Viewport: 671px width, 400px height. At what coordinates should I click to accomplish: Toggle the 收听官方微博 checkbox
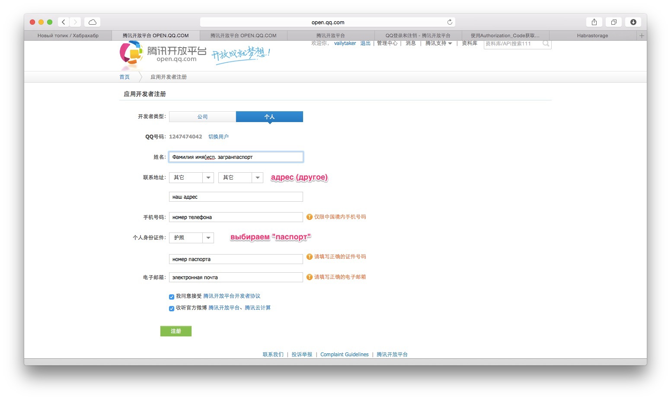172,308
